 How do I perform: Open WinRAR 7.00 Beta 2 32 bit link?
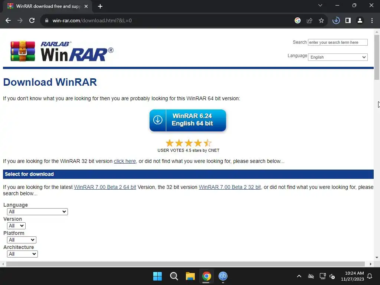coord(230,187)
